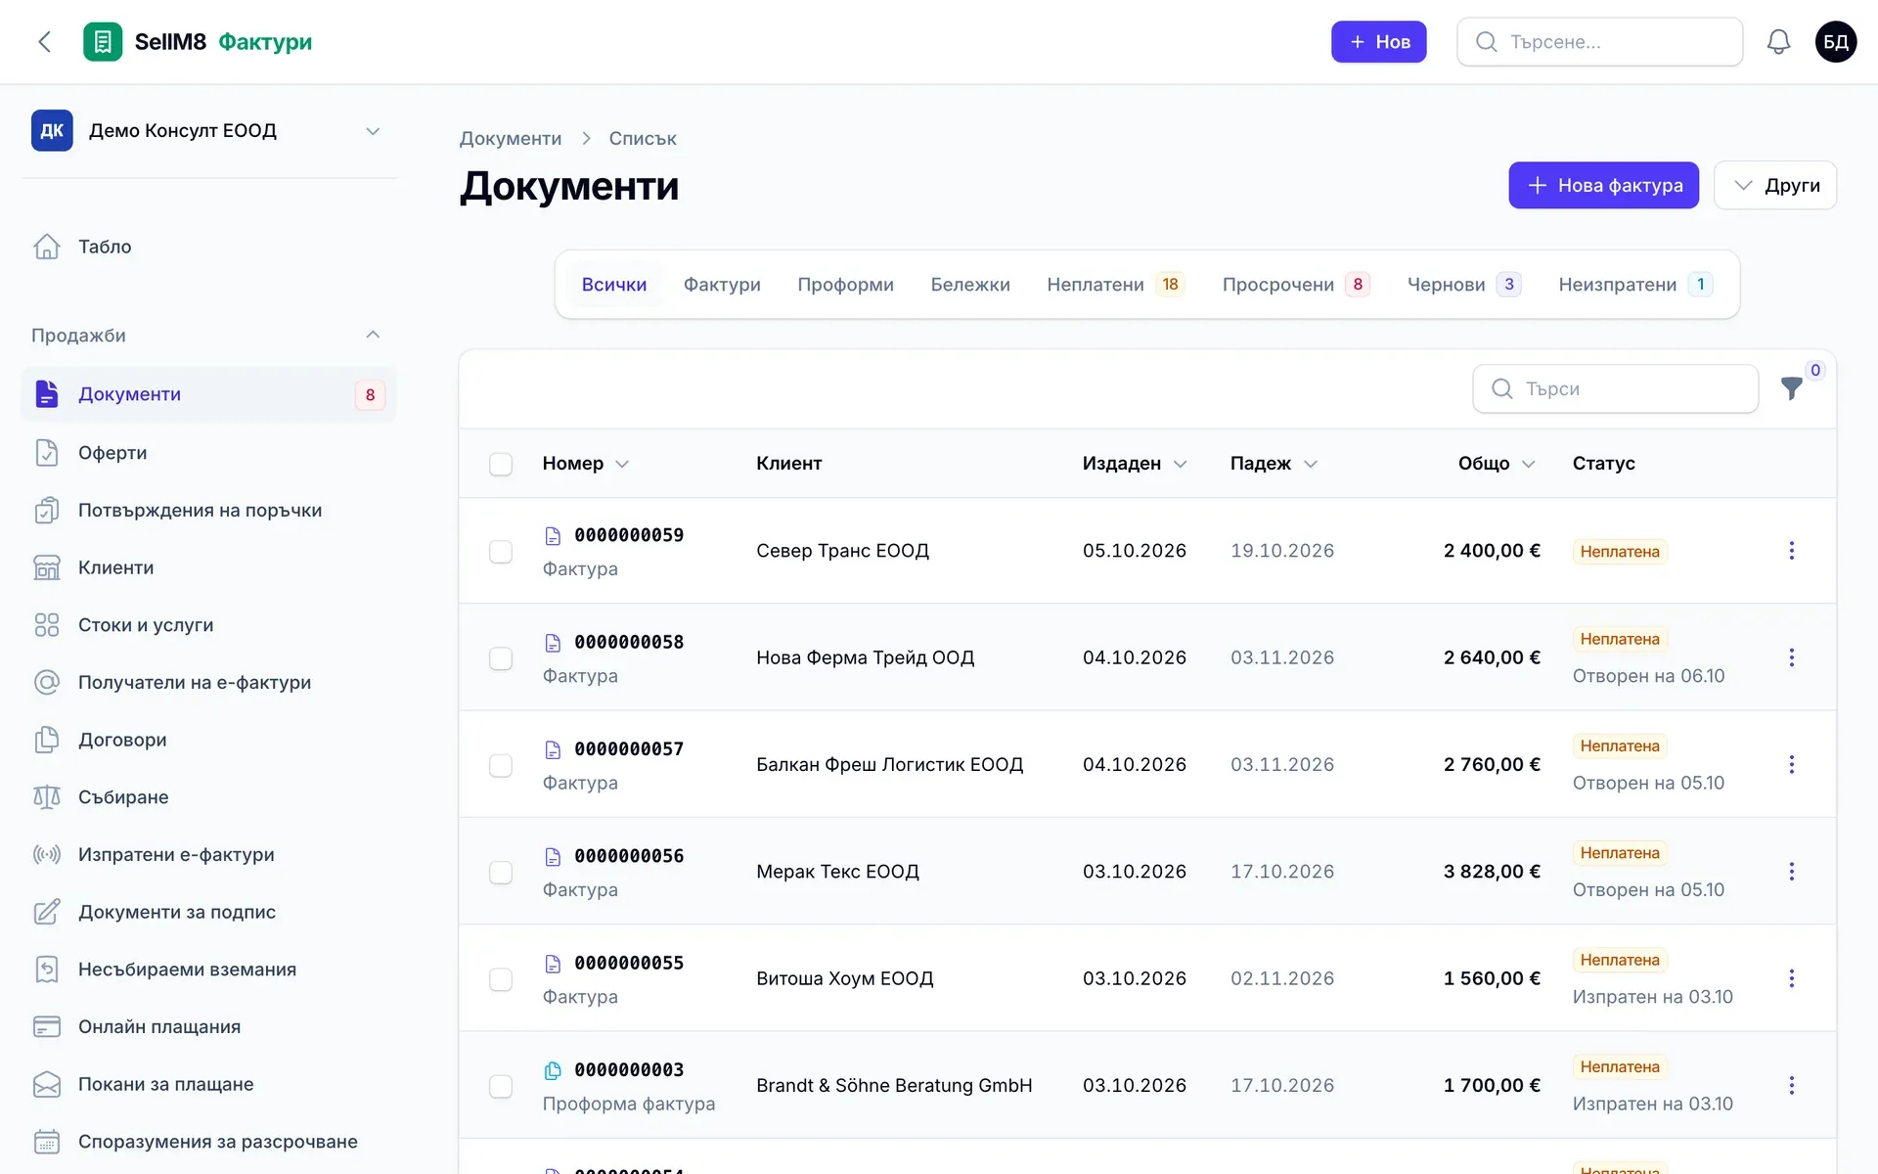Sort by Общо column
The image size is (1878, 1174).
[x=1497, y=464]
